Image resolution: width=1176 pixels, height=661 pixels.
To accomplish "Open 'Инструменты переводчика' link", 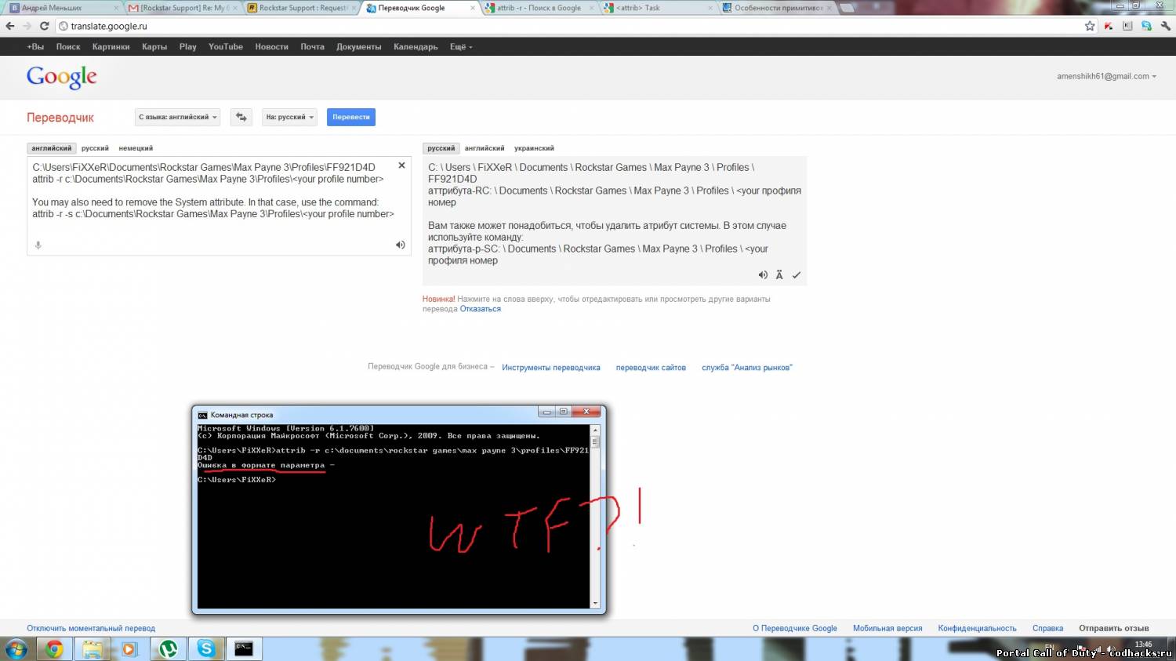I will [x=551, y=368].
